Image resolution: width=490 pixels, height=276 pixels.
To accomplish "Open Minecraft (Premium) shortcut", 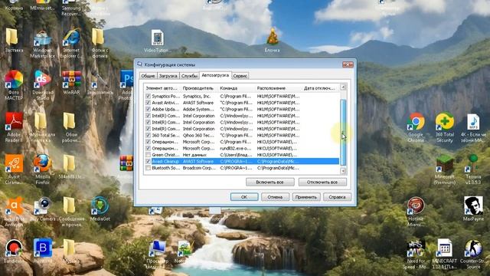I will [x=445, y=169].
